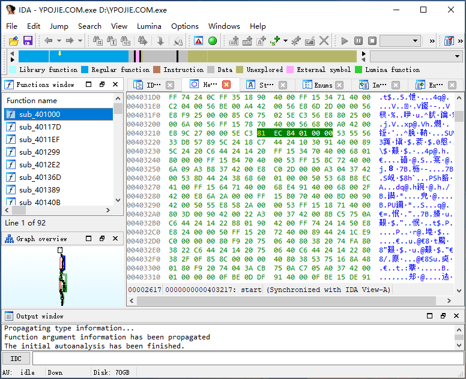Expand the hidden toolbar overflow chevron

tap(432, 41)
